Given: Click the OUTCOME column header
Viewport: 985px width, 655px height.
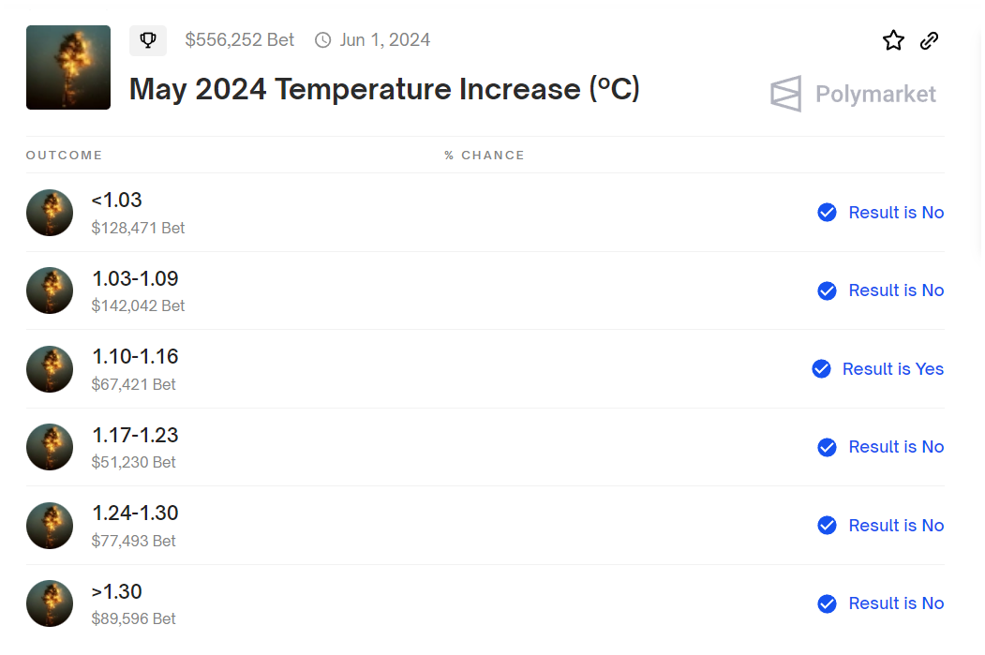Looking at the screenshot, I should click(x=64, y=156).
